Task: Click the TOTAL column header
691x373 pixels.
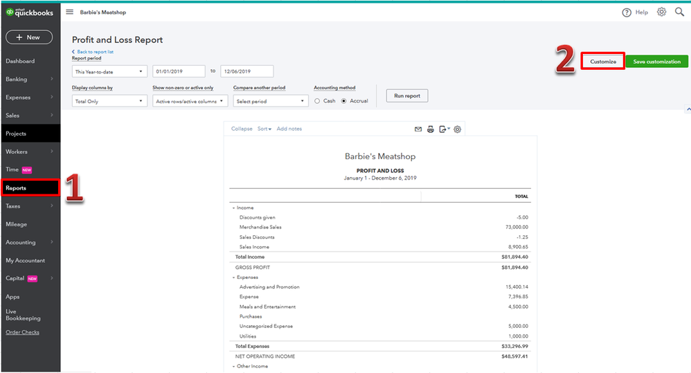Action: 521,197
